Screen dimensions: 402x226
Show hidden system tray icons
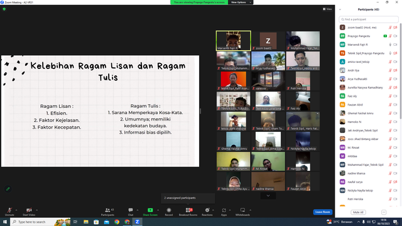point(359,222)
